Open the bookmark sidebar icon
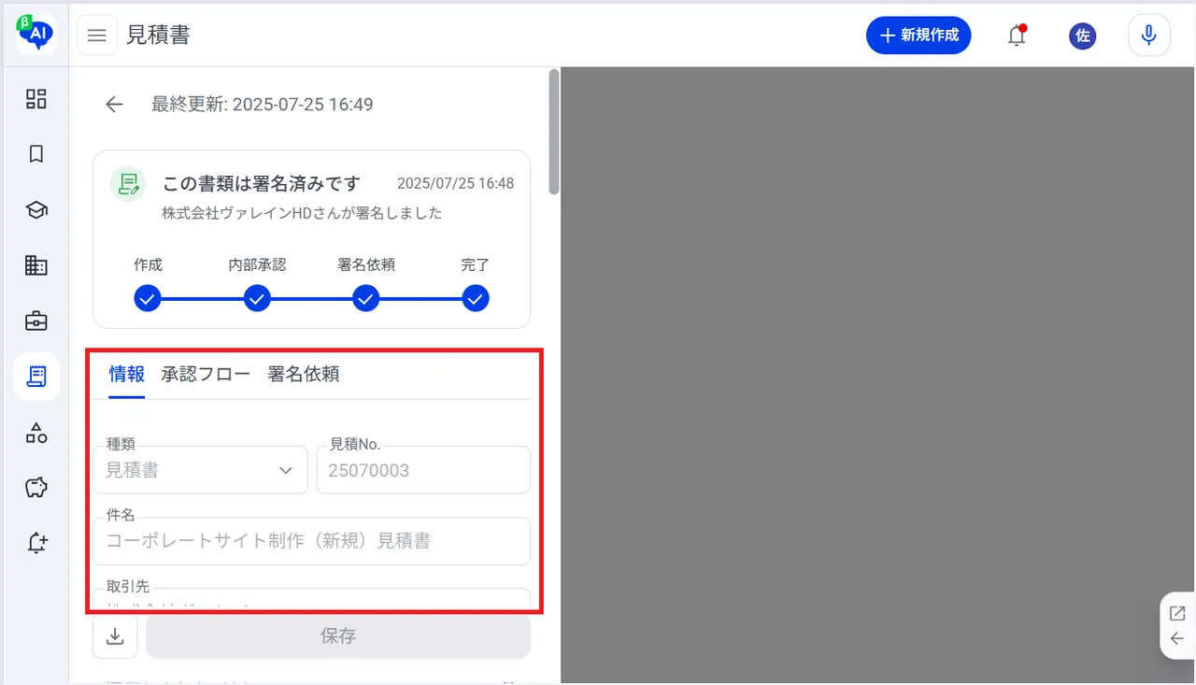 click(36, 154)
